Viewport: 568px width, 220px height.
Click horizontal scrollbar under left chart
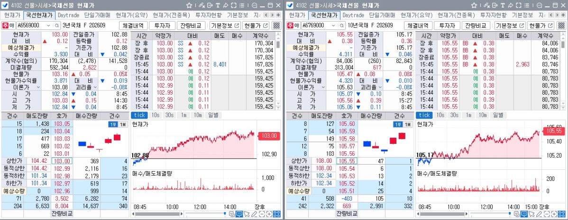157,214
